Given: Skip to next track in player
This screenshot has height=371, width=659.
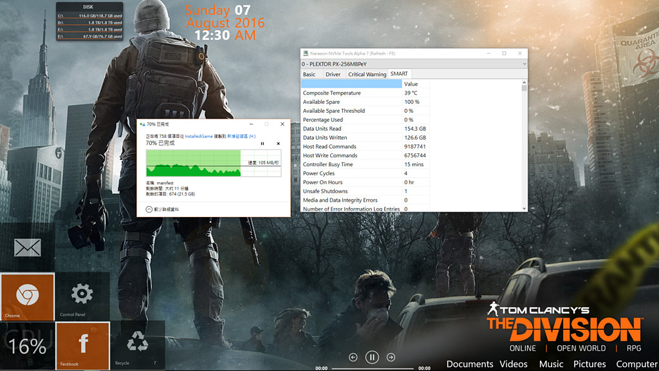Looking at the screenshot, I should pyautogui.click(x=391, y=357).
